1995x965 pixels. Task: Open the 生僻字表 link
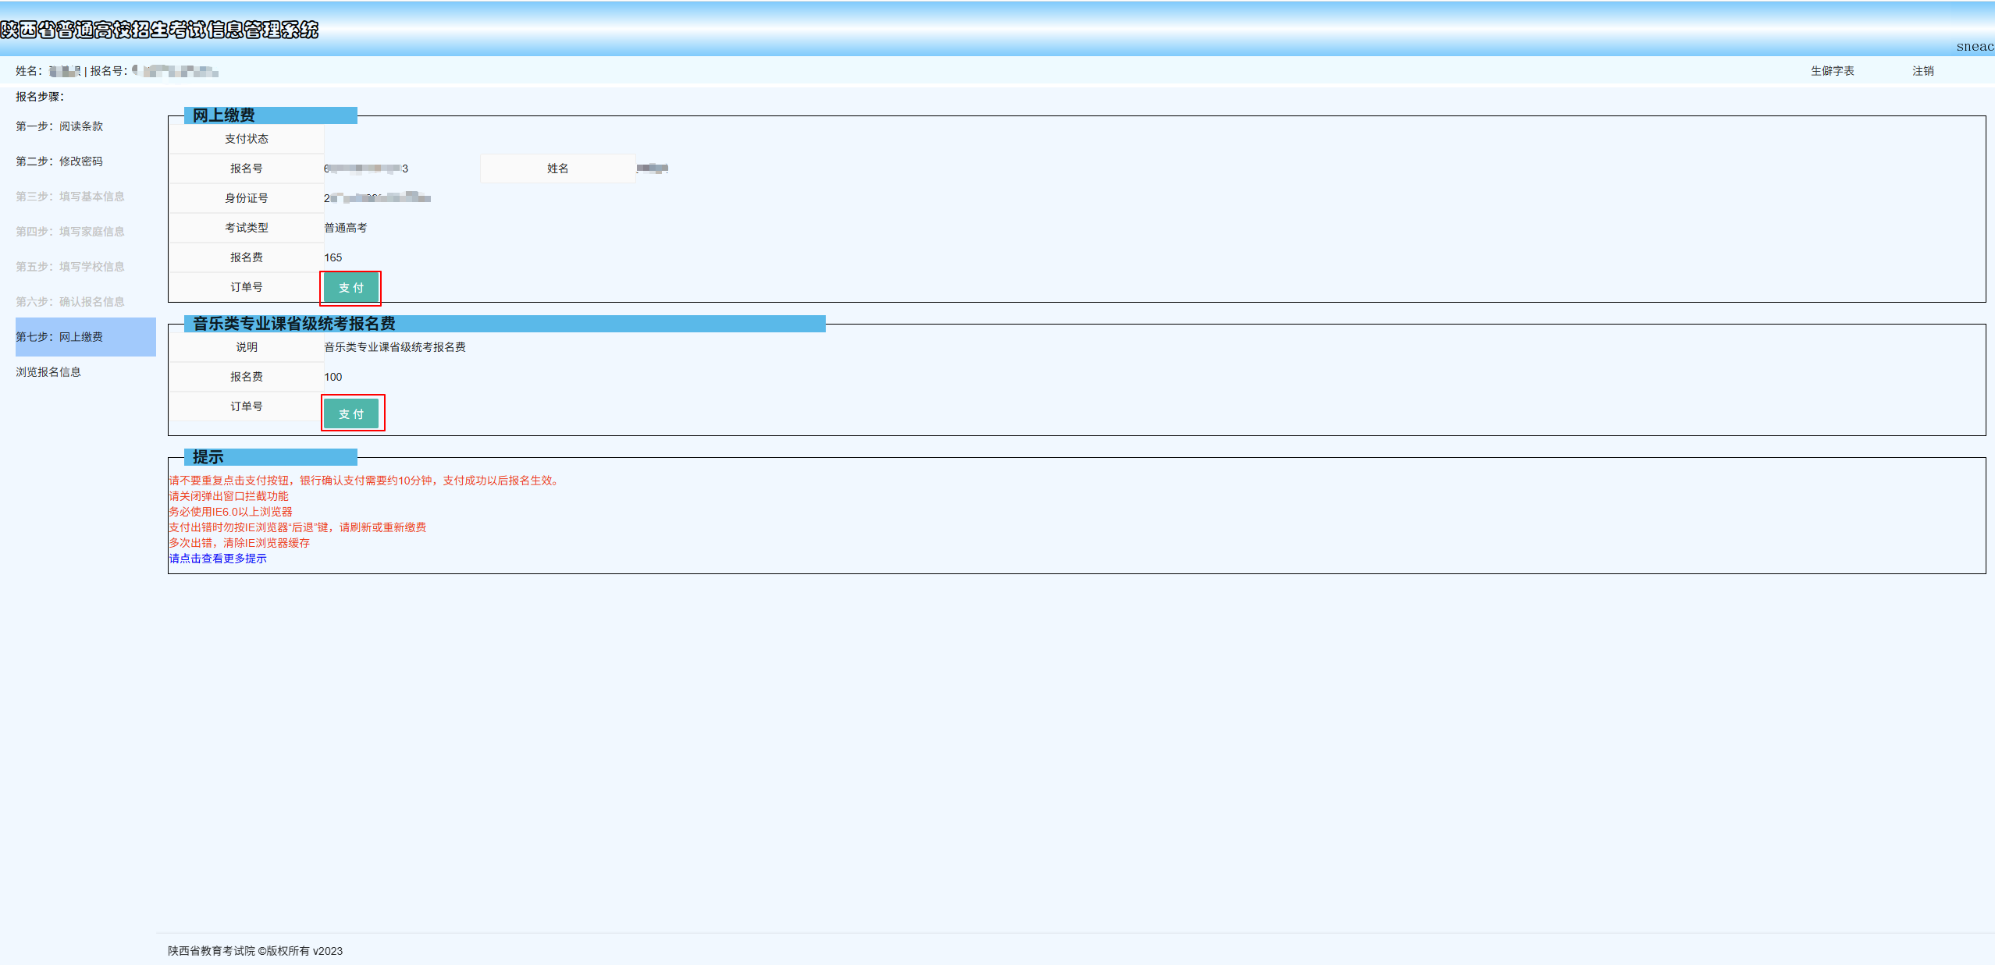[1832, 71]
